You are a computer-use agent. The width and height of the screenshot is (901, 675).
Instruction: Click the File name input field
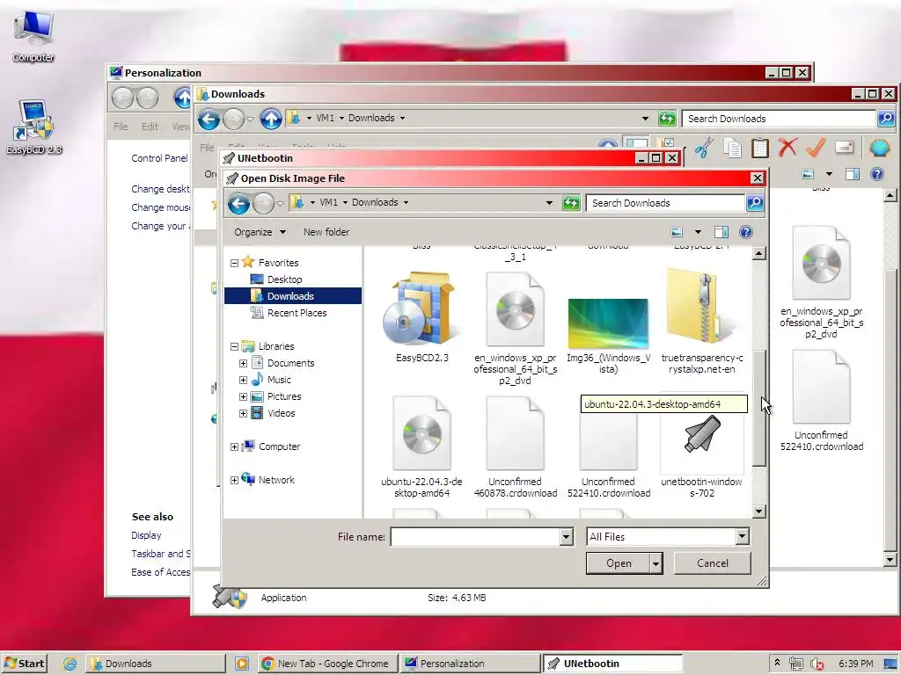(x=476, y=537)
